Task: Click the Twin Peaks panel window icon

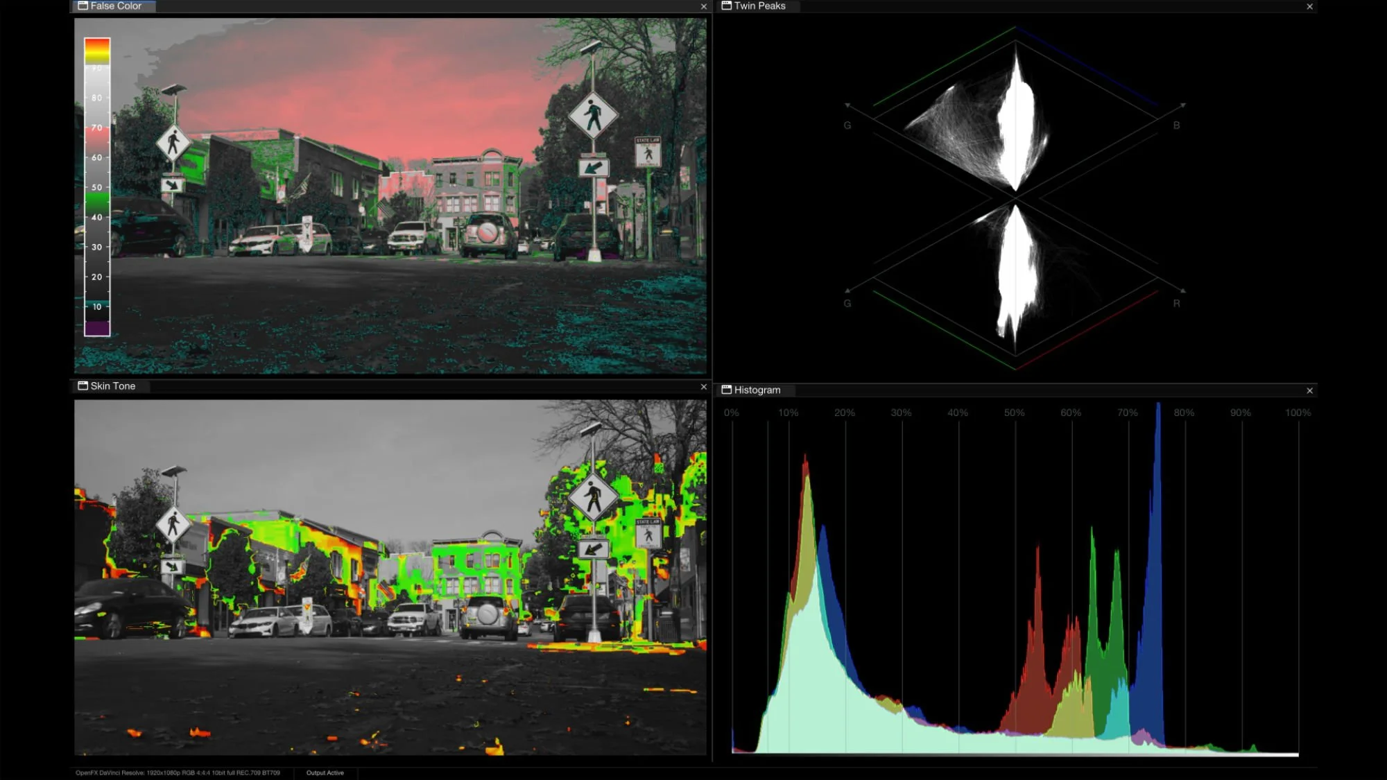Action: point(726,6)
